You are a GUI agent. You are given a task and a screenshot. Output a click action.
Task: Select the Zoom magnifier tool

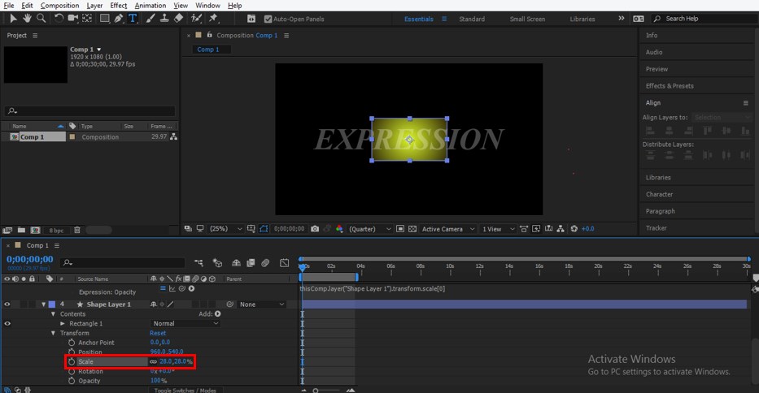pyautogui.click(x=40, y=18)
